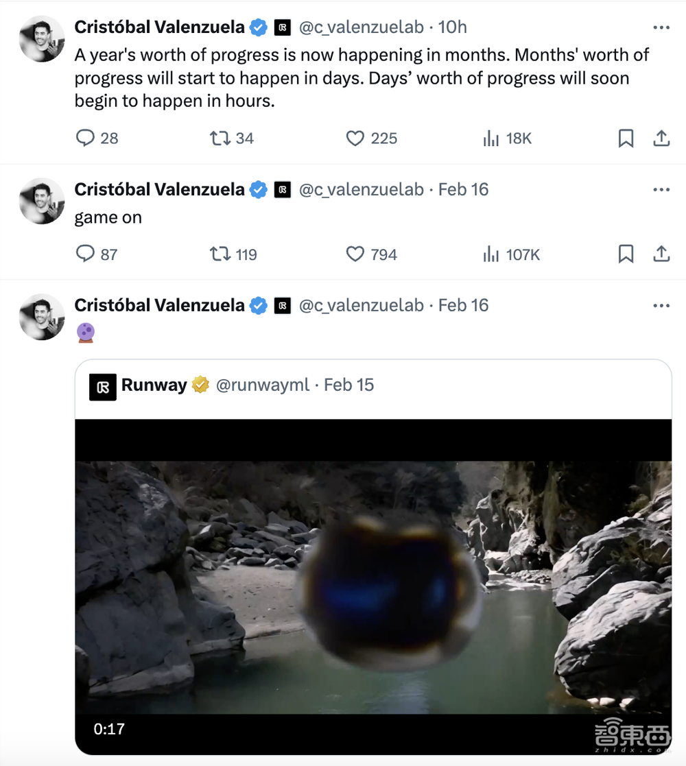Open the @runwayml profile in quoted tweet

click(x=262, y=385)
